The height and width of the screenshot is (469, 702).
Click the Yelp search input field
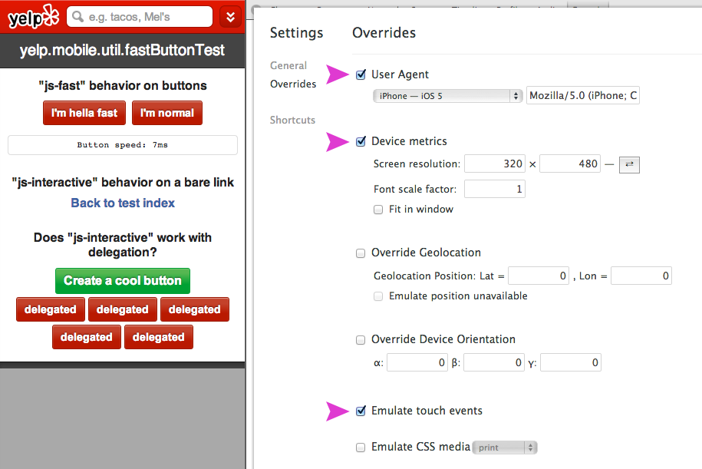pos(139,17)
